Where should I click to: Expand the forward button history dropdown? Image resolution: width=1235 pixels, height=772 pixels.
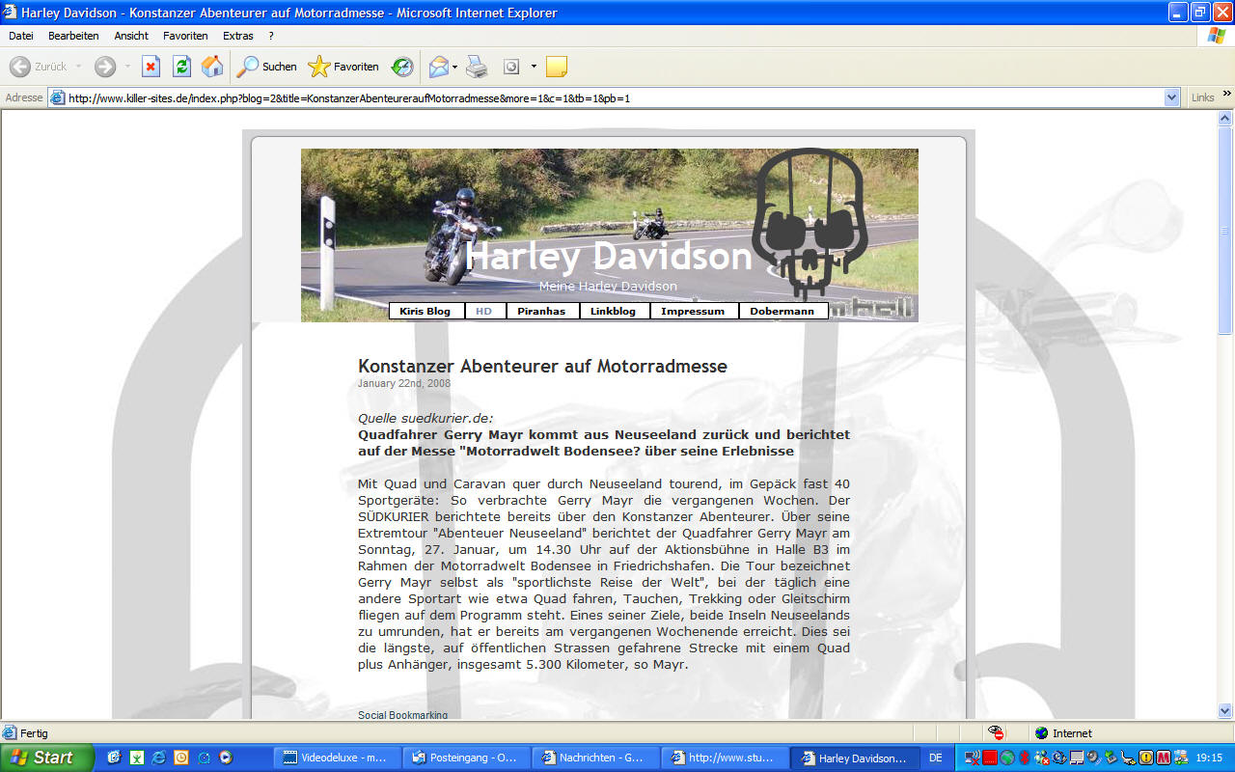point(127,67)
